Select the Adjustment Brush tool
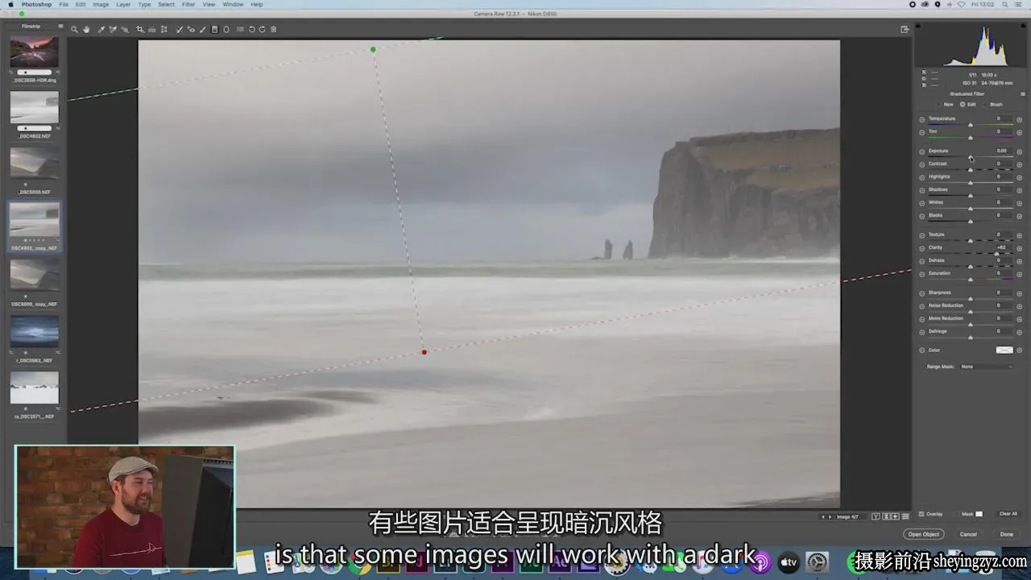The image size is (1031, 580). [x=202, y=30]
